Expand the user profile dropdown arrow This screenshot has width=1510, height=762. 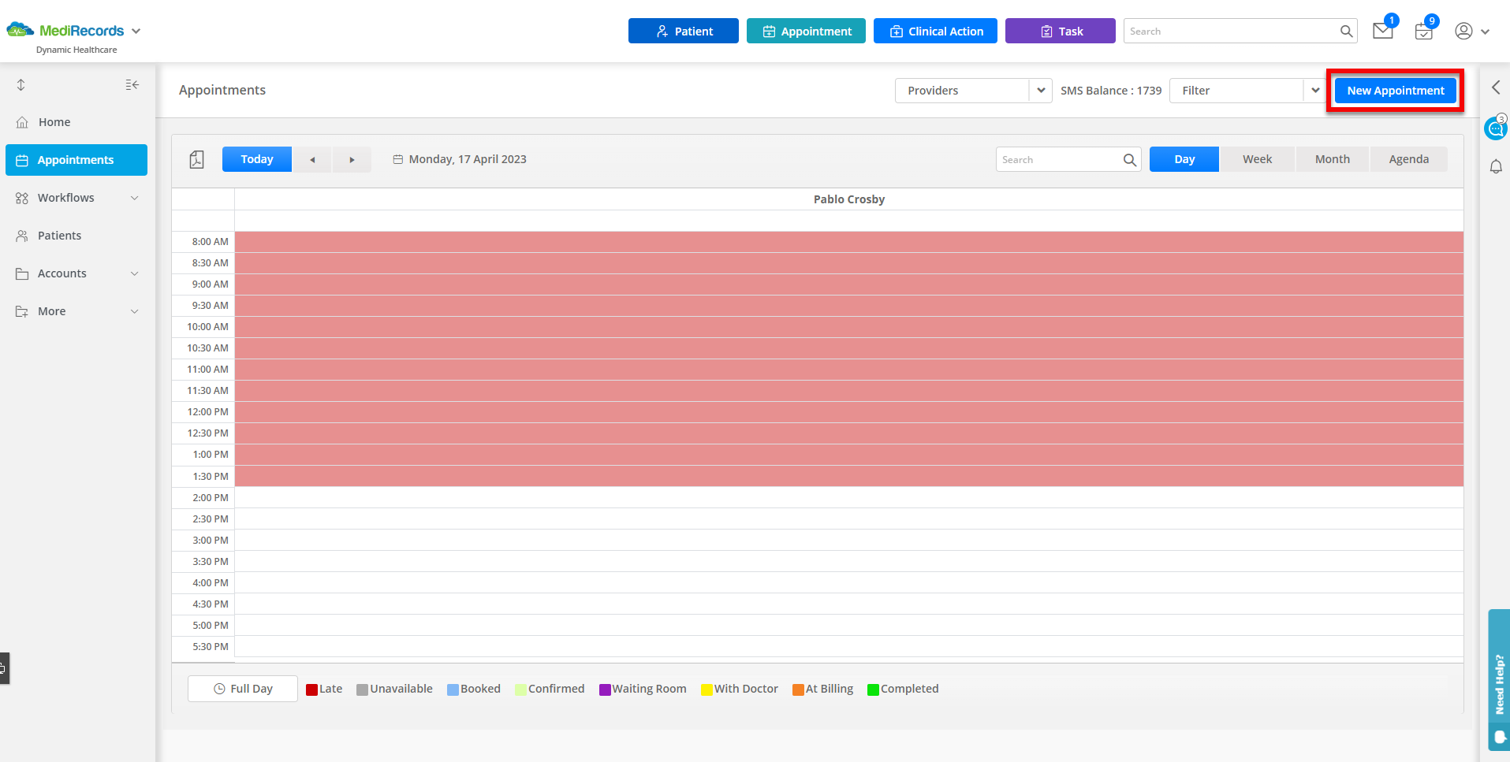point(1486,32)
